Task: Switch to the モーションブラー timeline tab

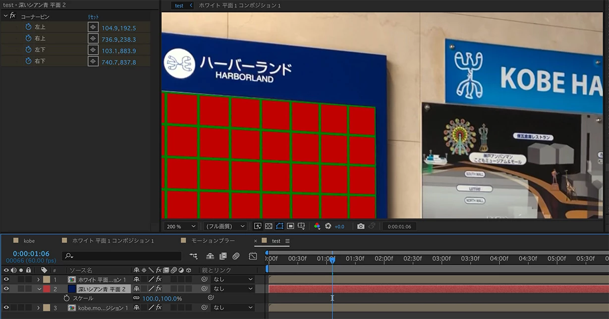Action: 213,241
